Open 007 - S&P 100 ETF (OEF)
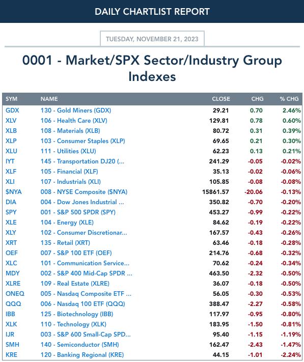 [76, 253]
